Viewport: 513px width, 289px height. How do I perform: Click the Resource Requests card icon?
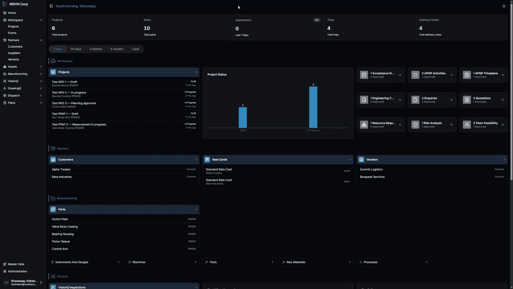364,125
